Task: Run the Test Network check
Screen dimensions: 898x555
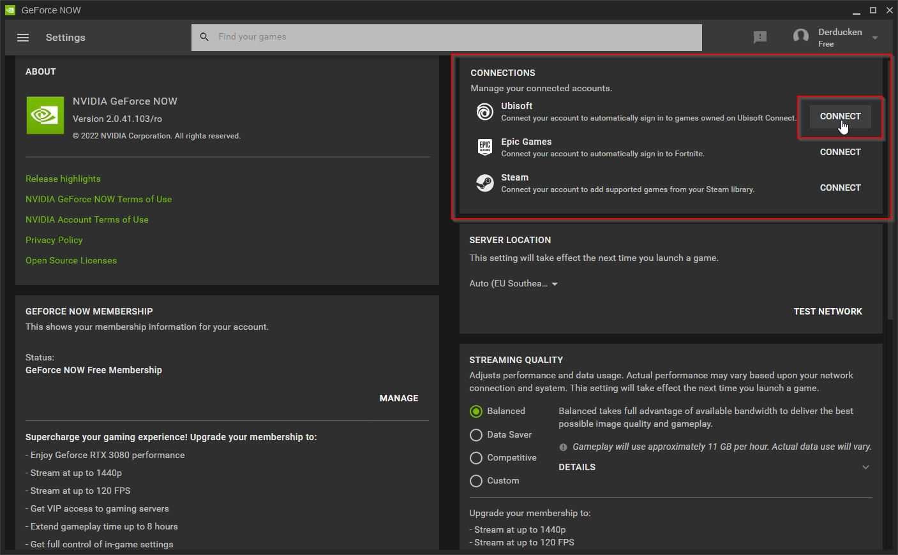Action: (828, 312)
